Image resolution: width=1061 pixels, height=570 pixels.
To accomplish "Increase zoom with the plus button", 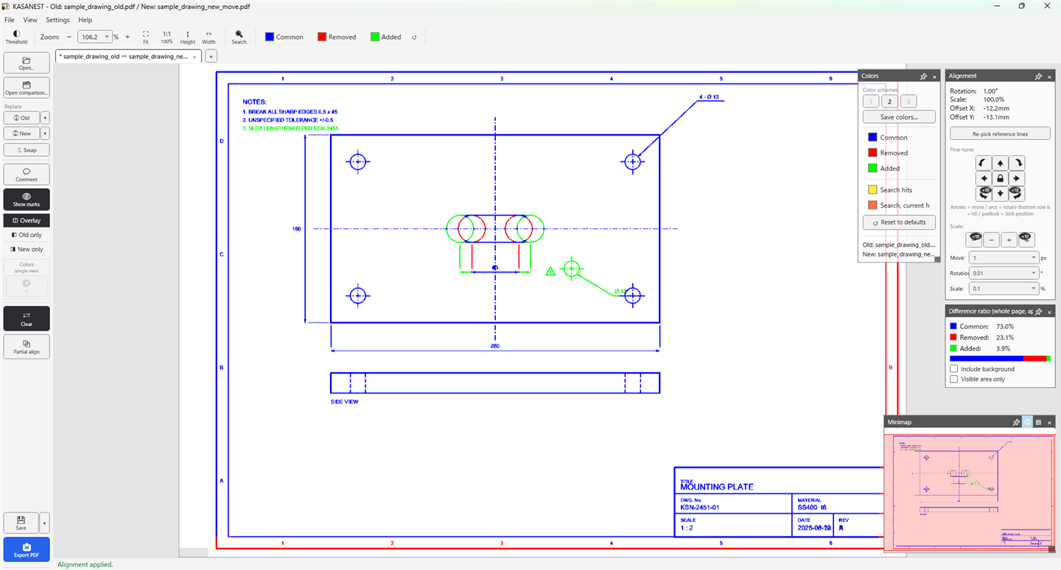I will coord(127,37).
